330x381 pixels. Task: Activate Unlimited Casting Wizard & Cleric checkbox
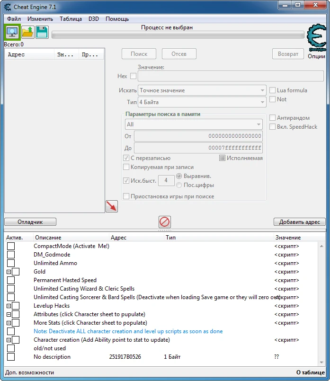(11, 289)
